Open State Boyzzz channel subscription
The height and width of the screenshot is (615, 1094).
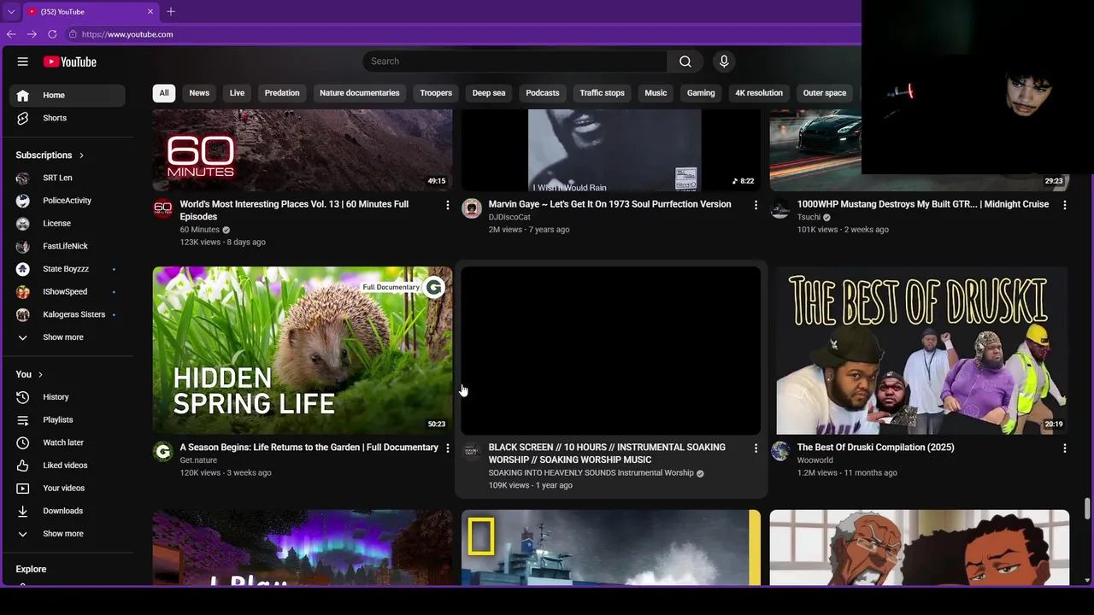click(67, 269)
